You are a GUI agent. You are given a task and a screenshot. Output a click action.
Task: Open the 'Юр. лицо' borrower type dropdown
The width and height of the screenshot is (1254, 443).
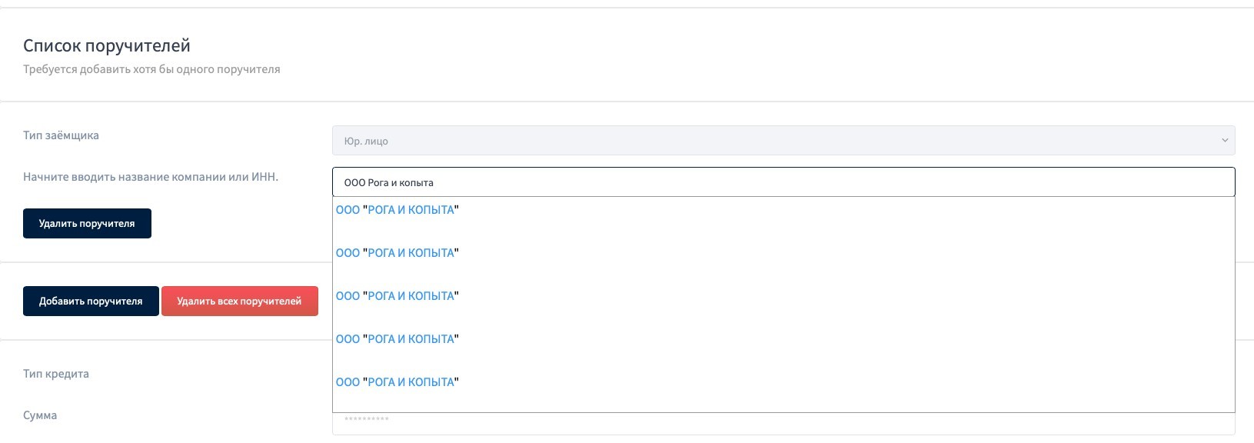[x=783, y=141]
